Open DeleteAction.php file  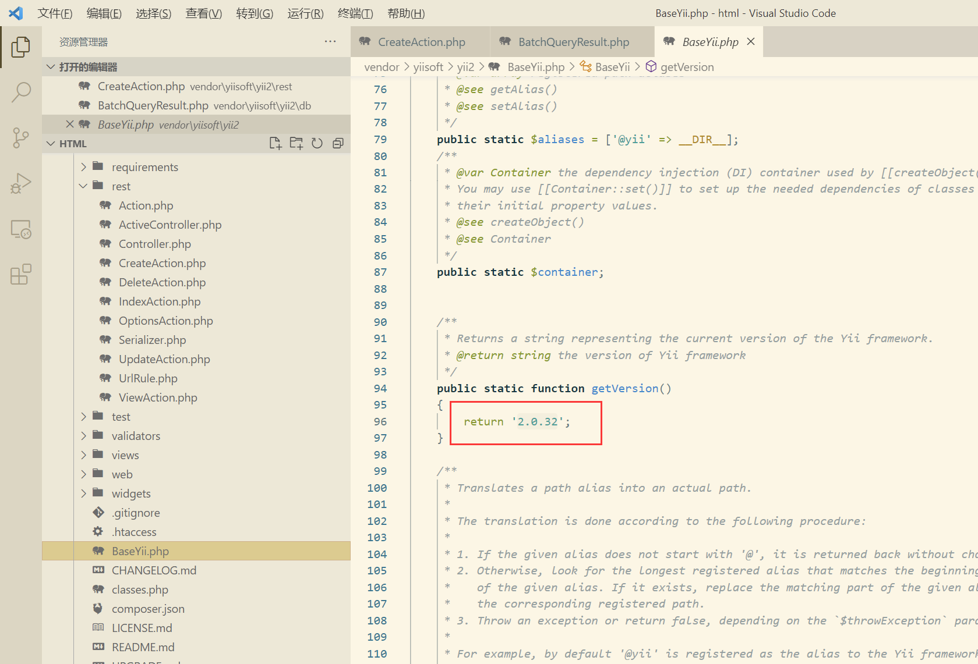click(162, 282)
